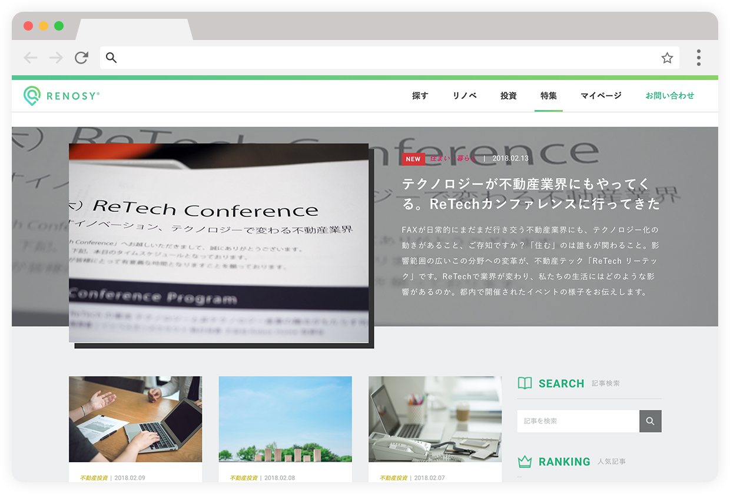The width and height of the screenshot is (730, 494).
Task: Click the RENOSY logo
Action: (x=61, y=96)
